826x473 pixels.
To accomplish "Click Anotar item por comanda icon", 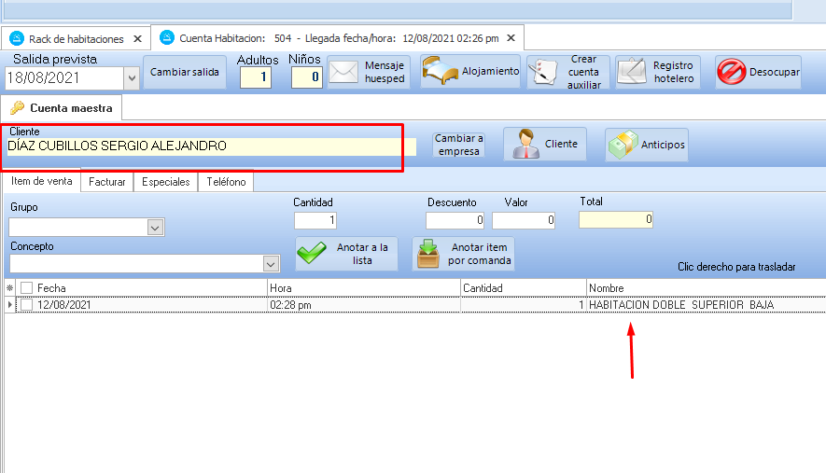I will pos(428,254).
